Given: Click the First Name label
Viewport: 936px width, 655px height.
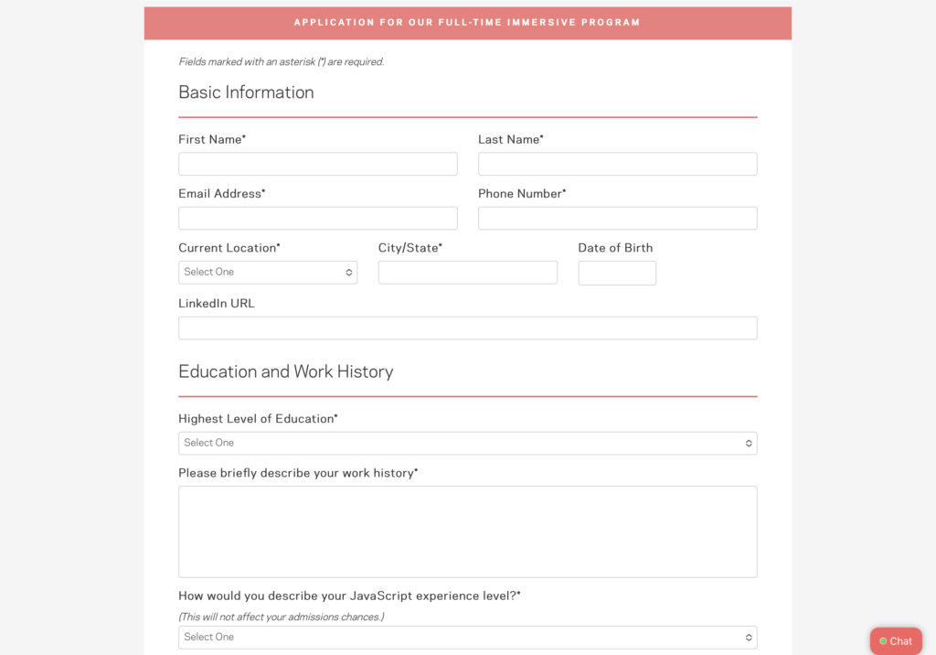Looking at the screenshot, I should point(211,140).
